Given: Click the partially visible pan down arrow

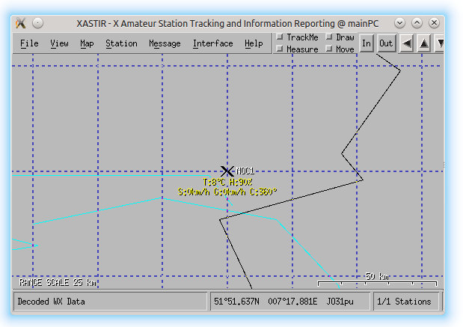Looking at the screenshot, I should 440,43.
